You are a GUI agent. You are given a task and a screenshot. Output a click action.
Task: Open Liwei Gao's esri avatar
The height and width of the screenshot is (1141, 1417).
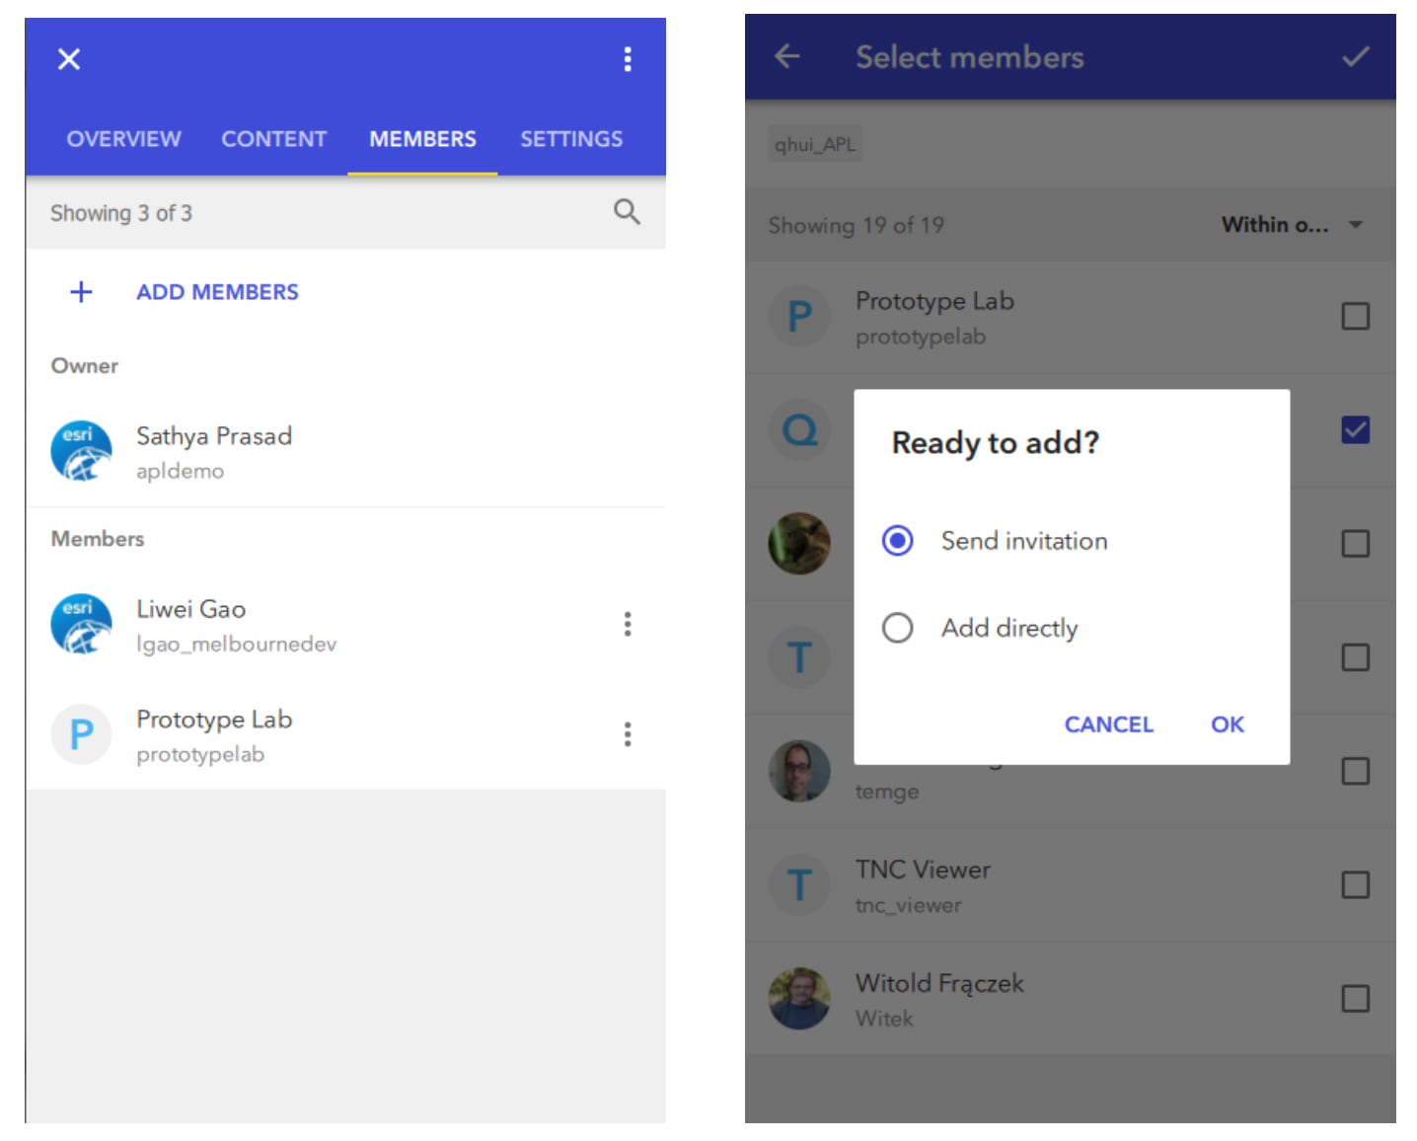[x=81, y=624]
